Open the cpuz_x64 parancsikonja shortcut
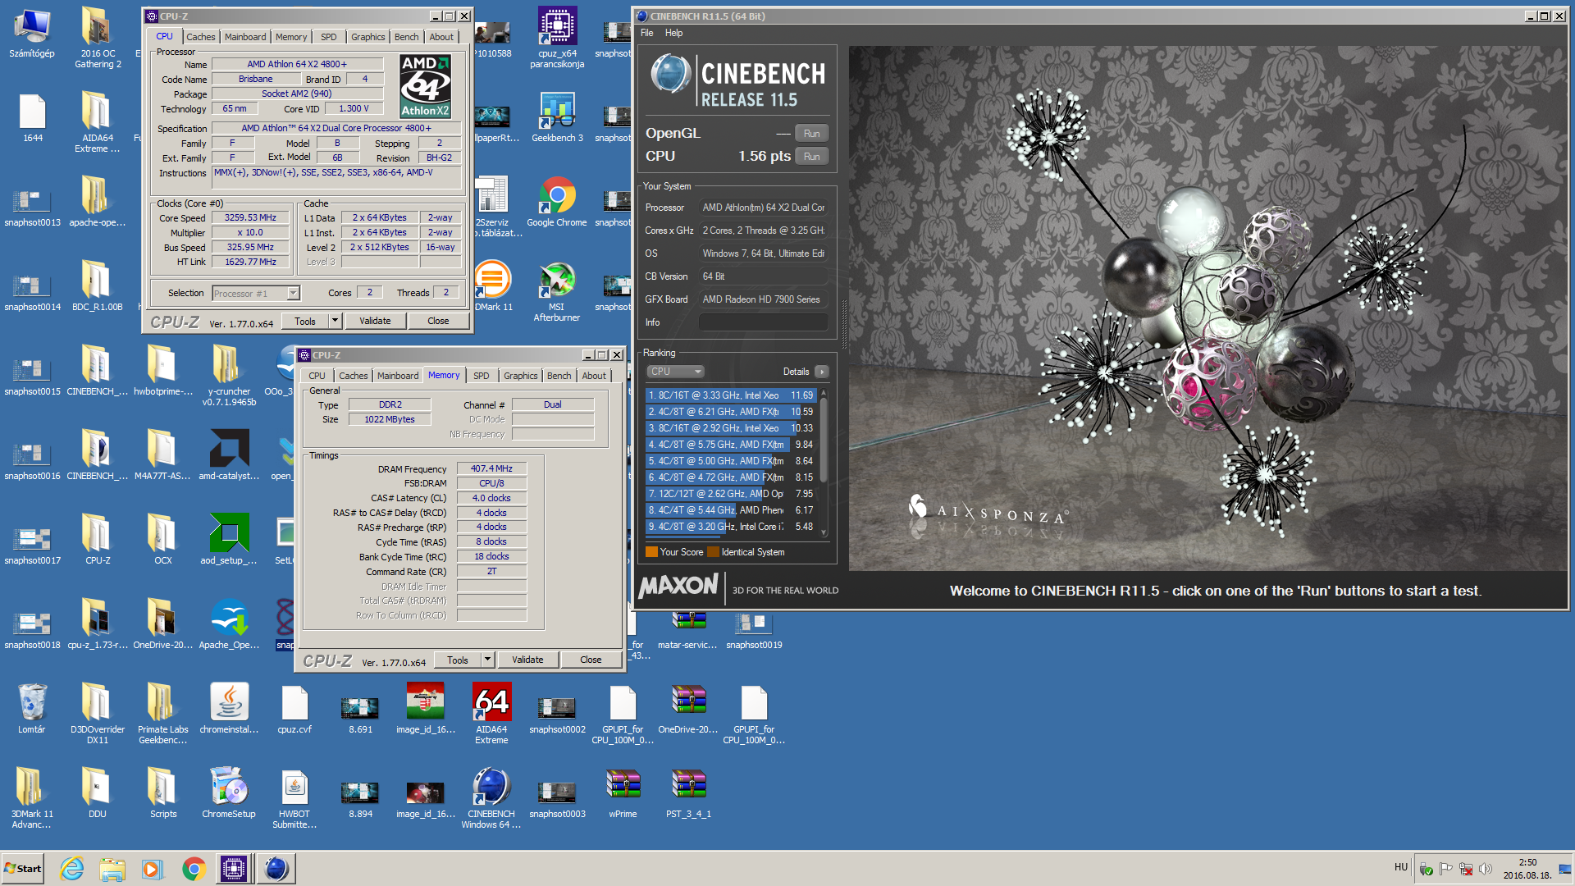This screenshot has width=1575, height=886. point(557,37)
